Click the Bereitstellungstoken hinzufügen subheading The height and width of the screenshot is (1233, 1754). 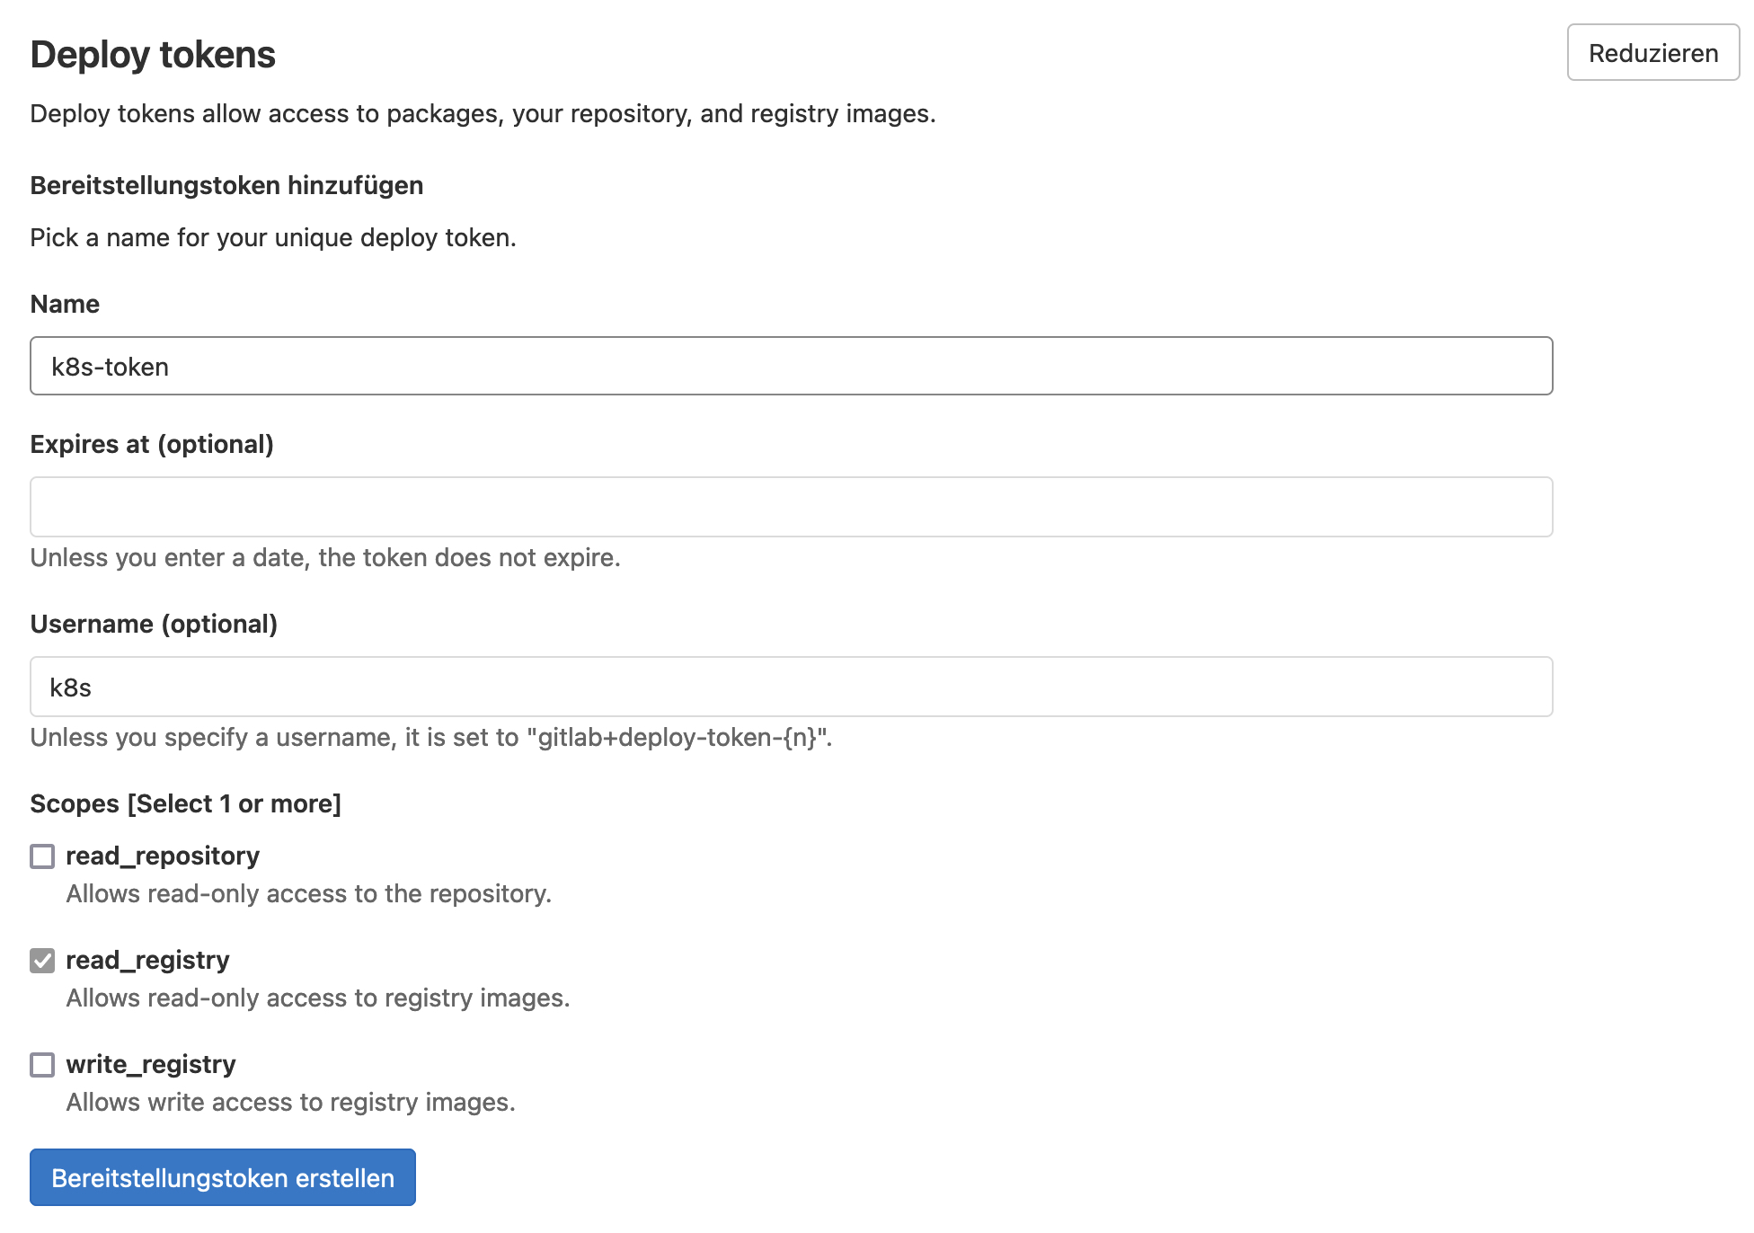pos(226,185)
